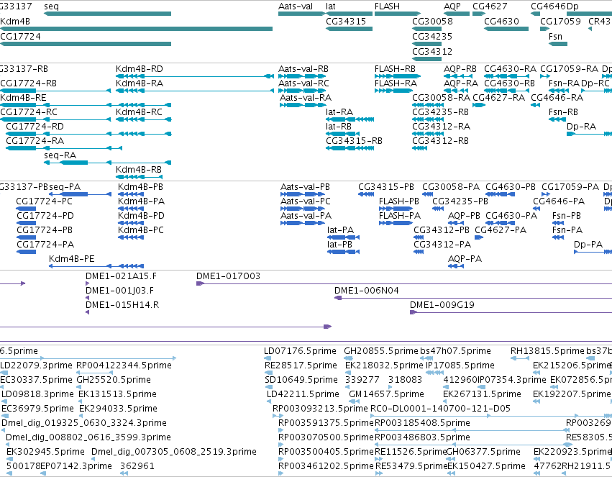Select the DME1-009G19 BAC label
612x477 pixels.
[x=442, y=305]
